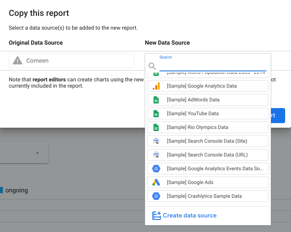Choose [Sample] Crashlytics Sample Data source

point(207,196)
